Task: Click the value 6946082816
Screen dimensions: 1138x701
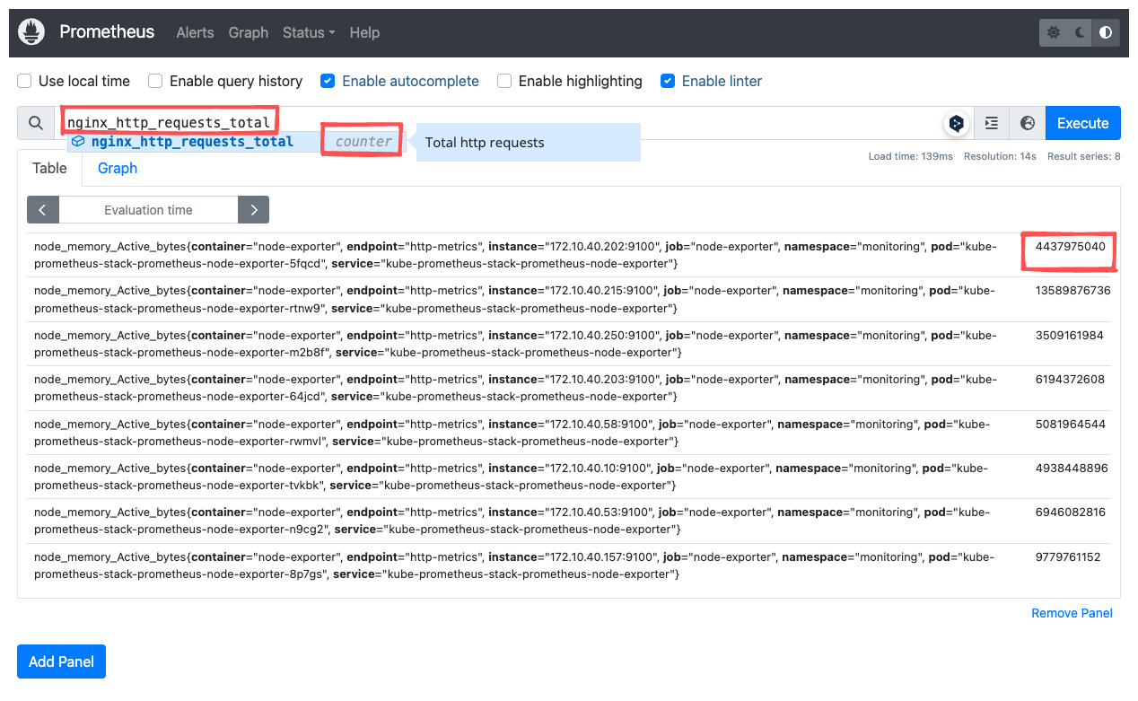Action: click(x=1071, y=512)
